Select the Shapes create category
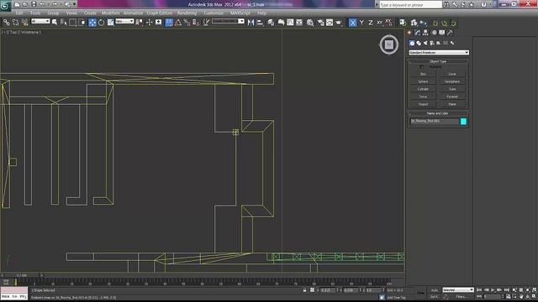Image resolution: width=538 pixels, height=302 pixels. click(419, 43)
